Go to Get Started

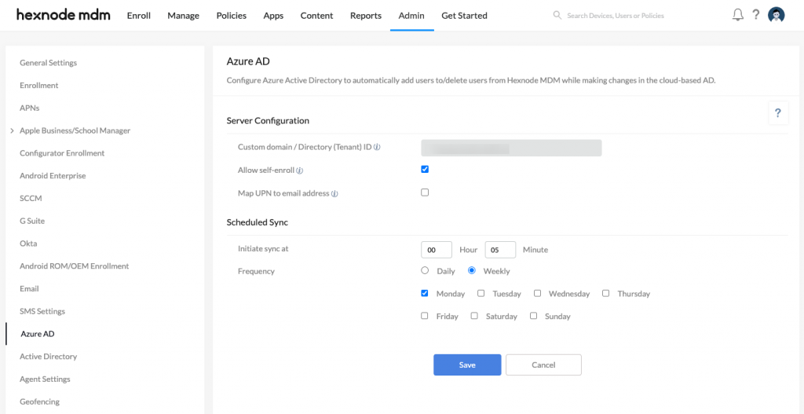click(x=464, y=16)
